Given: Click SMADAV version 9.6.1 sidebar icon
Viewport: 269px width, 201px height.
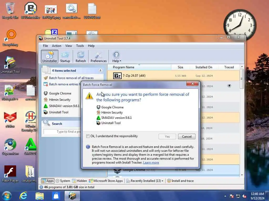Looking at the screenshot, I should 46,106.
